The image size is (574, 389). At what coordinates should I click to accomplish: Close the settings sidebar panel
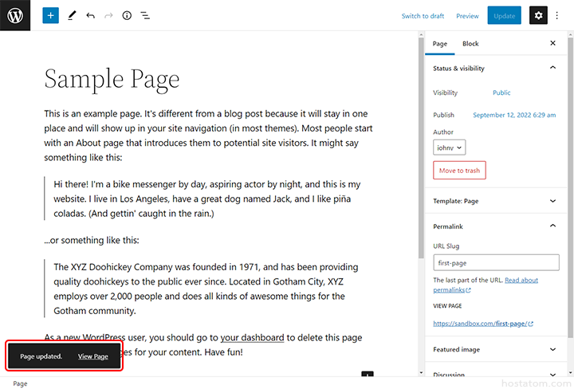tap(552, 43)
